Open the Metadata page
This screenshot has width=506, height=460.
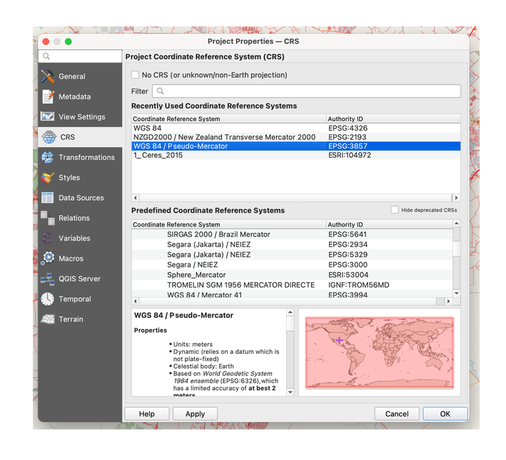click(x=80, y=96)
